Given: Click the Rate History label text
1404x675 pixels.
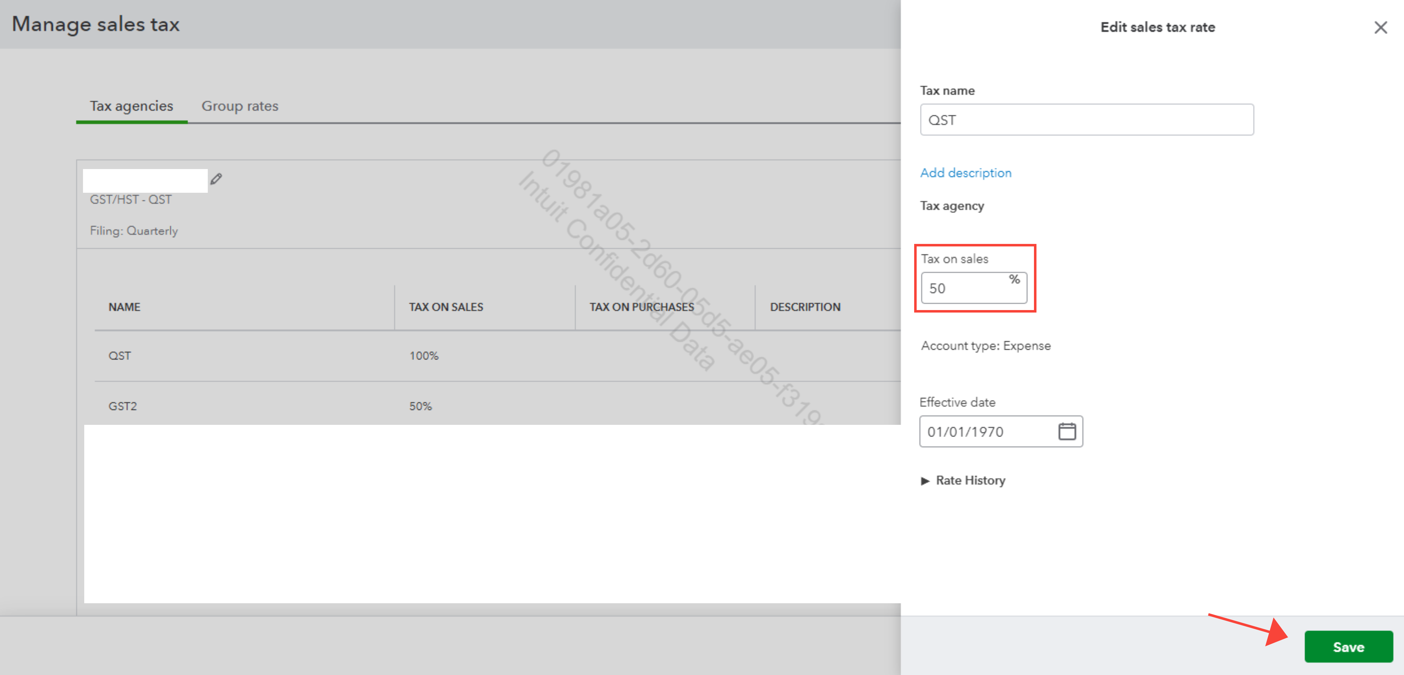Looking at the screenshot, I should [970, 480].
